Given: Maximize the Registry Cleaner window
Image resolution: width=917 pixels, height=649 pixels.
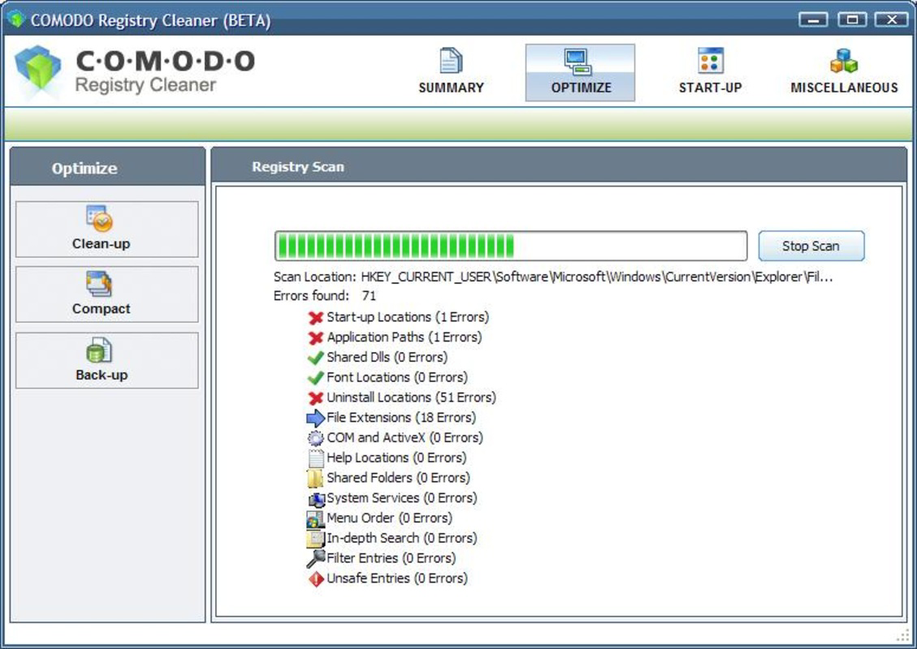Looking at the screenshot, I should tap(852, 19).
